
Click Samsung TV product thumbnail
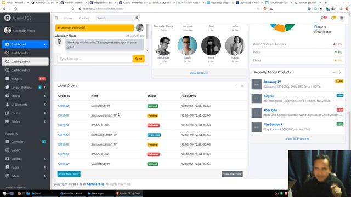257,84
